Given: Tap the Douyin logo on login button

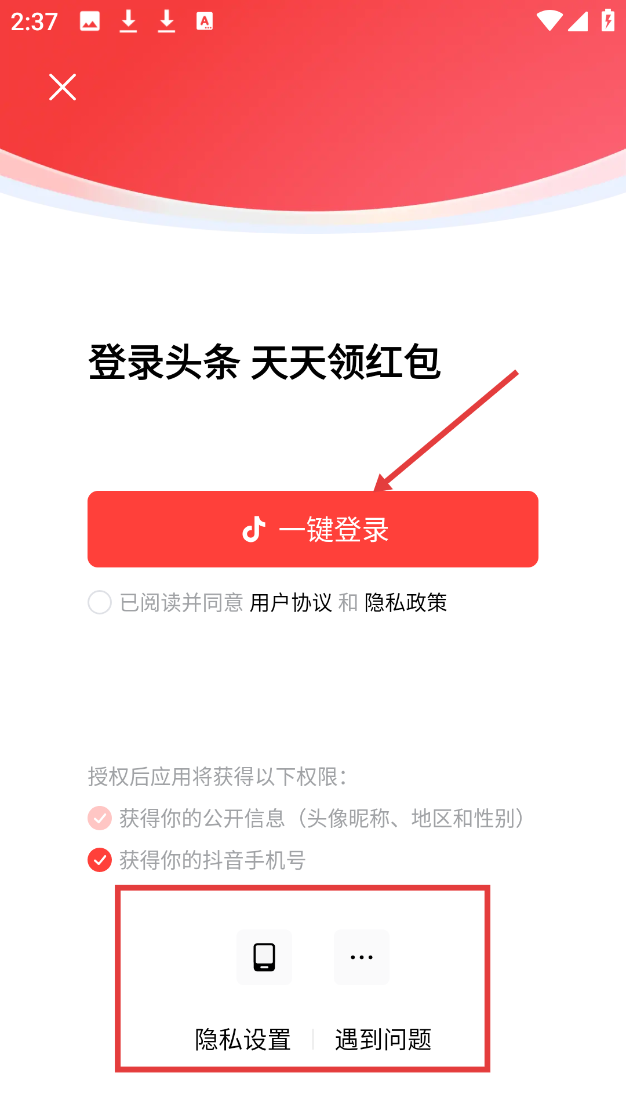Looking at the screenshot, I should pos(253,529).
